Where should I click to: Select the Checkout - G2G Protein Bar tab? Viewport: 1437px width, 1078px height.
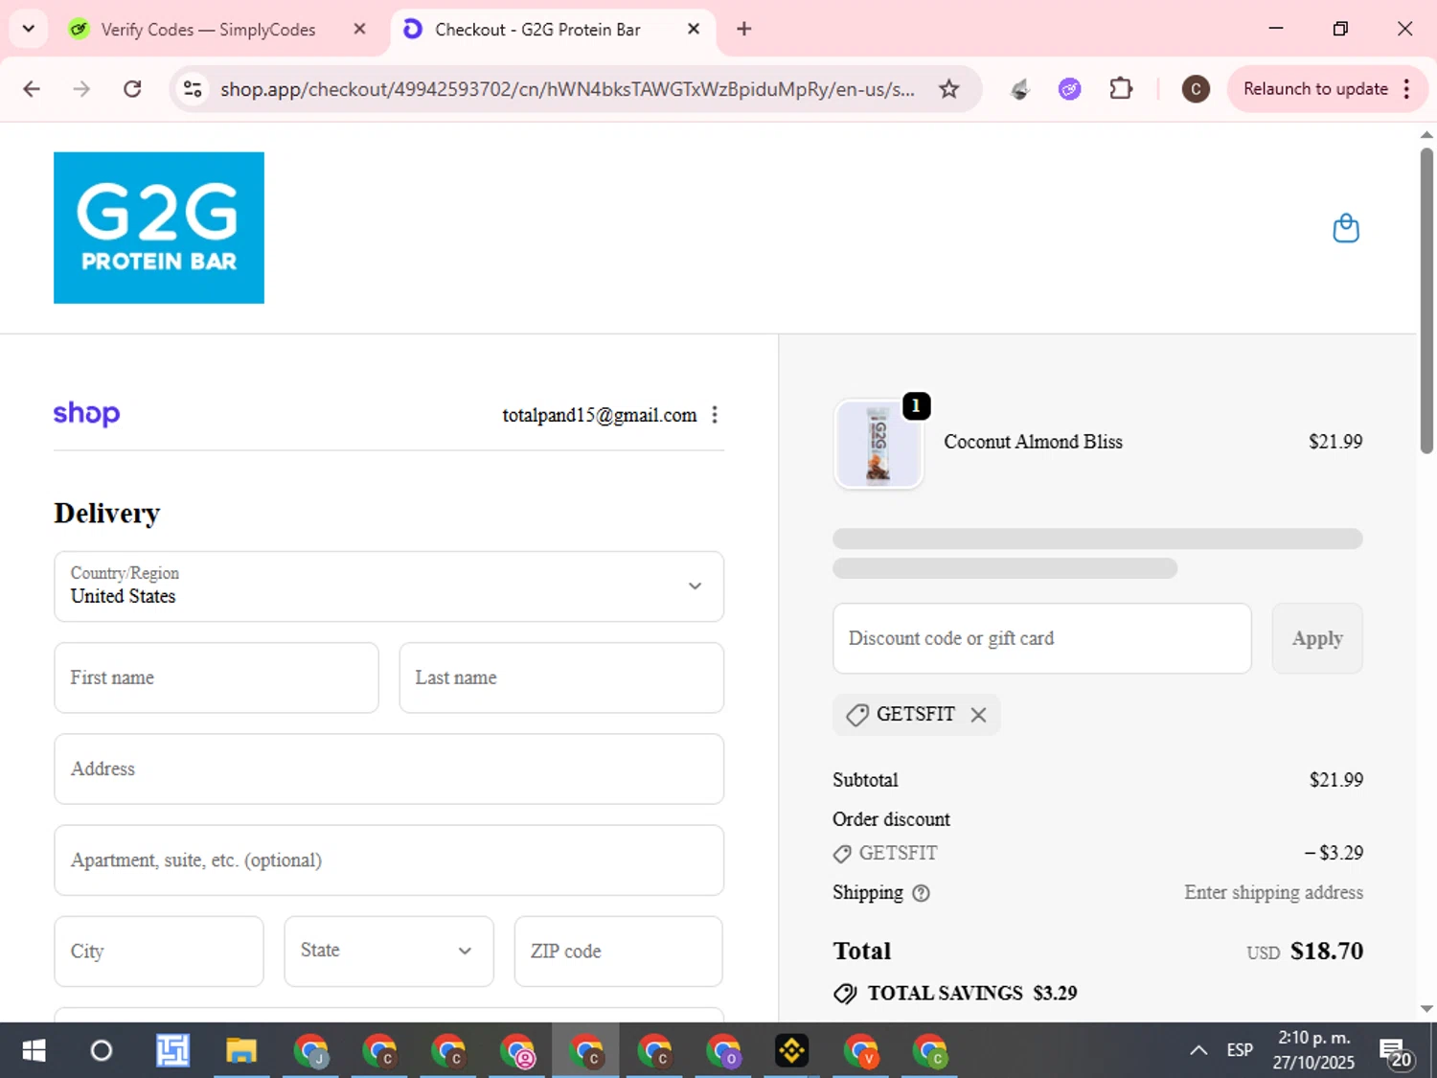(x=538, y=30)
